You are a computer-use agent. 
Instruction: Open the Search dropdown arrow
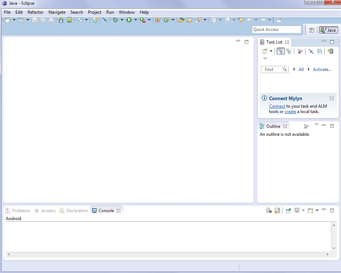pyautogui.click(x=205, y=20)
